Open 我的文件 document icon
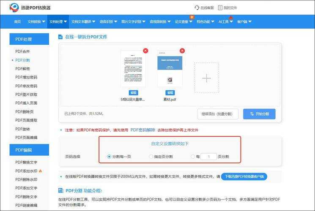The height and width of the screenshot is (211, 315). click(220, 8)
